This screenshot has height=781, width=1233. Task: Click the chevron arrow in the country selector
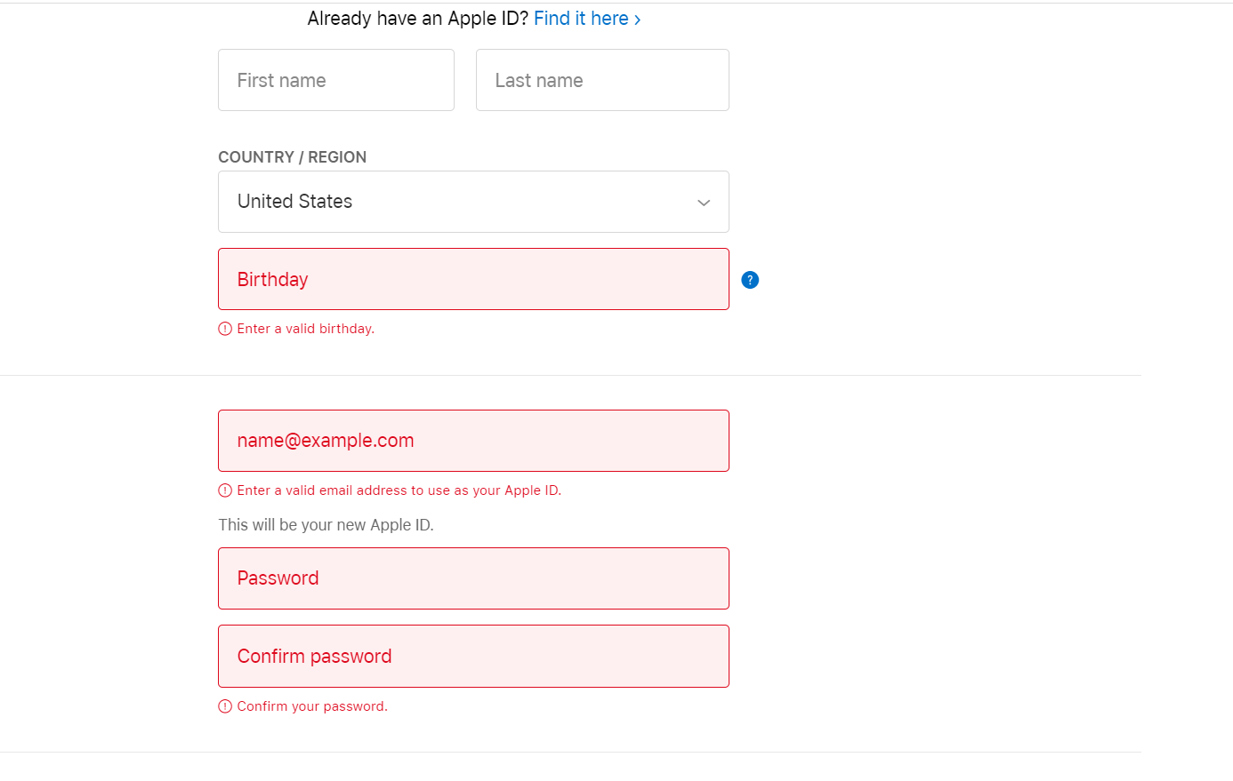click(704, 203)
